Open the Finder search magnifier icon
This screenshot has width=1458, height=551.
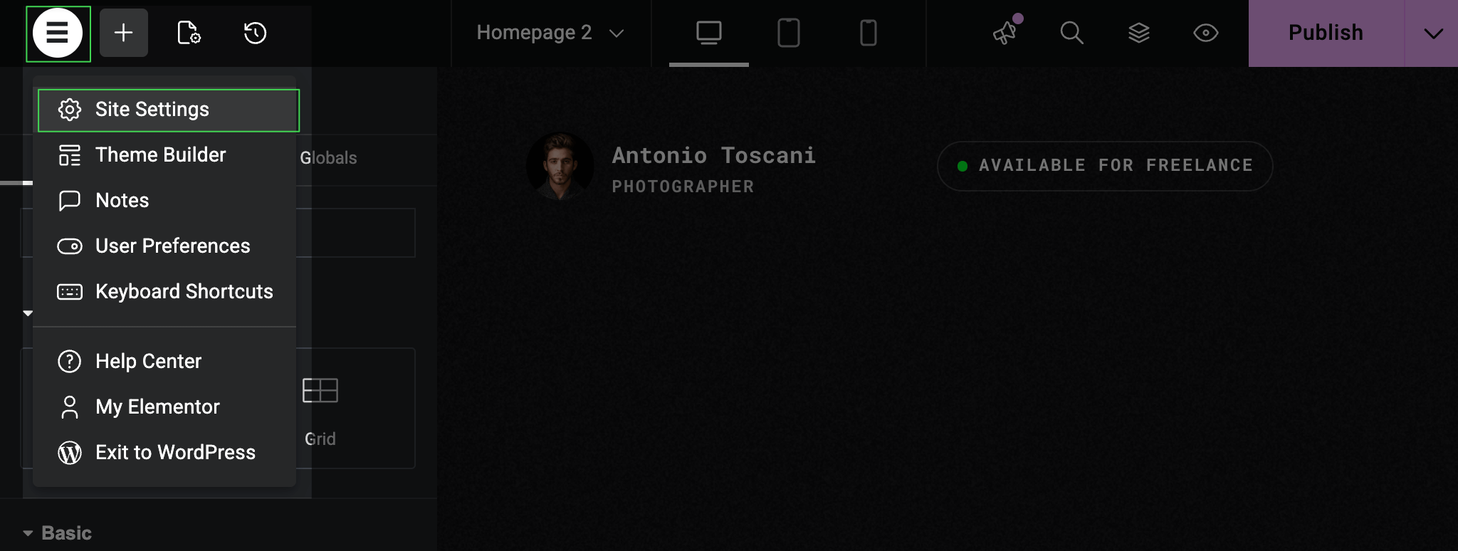pos(1071,33)
